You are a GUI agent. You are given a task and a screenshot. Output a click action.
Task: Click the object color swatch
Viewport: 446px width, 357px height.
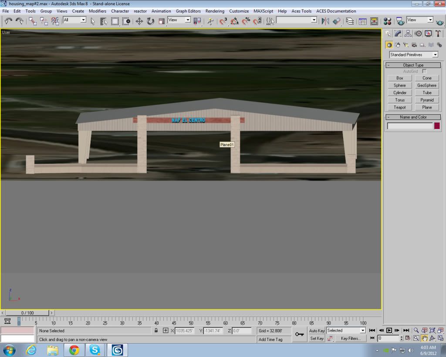(x=437, y=126)
